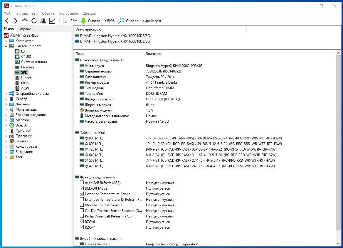Select the SPD tree item
Viewport: 343px width, 248px height.
point(24,72)
